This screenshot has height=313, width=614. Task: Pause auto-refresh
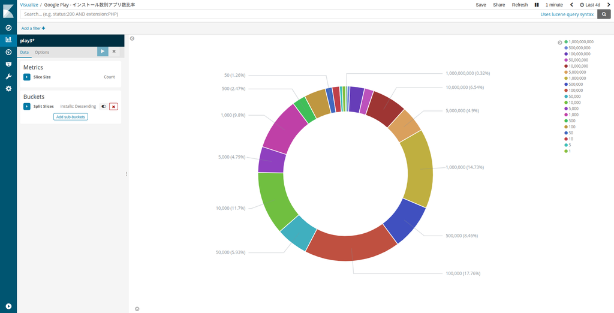(x=537, y=5)
